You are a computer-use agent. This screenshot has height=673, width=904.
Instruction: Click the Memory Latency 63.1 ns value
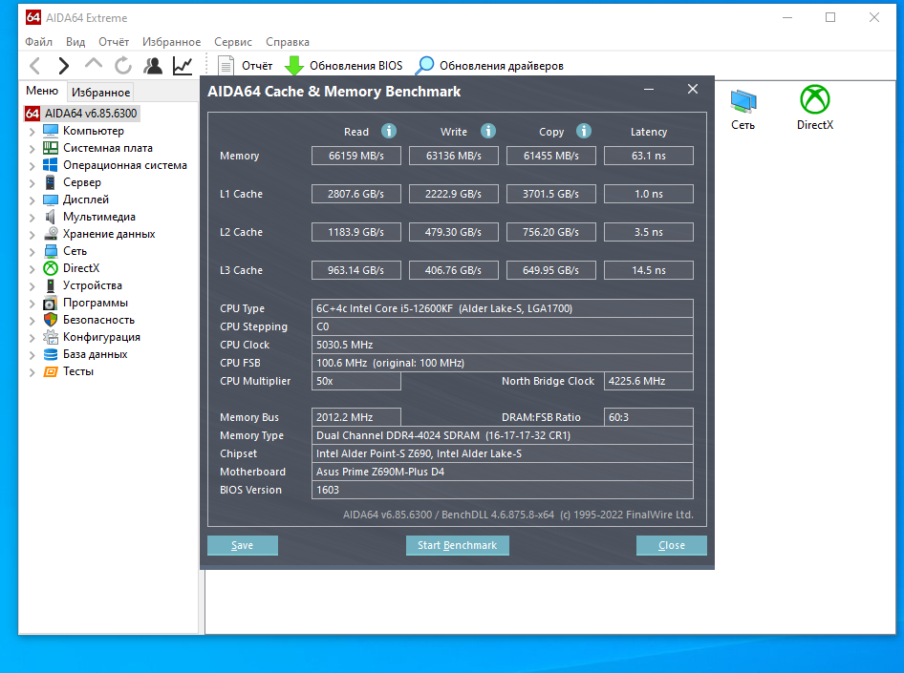coord(649,156)
